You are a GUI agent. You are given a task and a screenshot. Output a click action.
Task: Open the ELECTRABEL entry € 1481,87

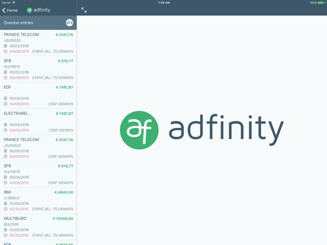(39, 122)
